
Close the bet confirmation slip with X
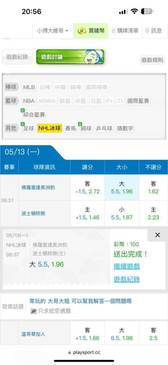157,235
